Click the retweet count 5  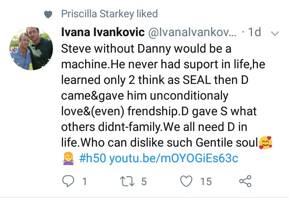point(144,182)
